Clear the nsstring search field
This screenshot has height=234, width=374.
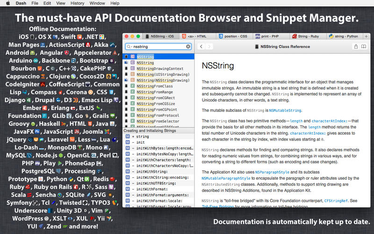188,46
